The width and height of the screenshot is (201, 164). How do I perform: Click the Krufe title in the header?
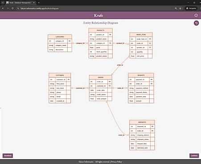(98, 16)
